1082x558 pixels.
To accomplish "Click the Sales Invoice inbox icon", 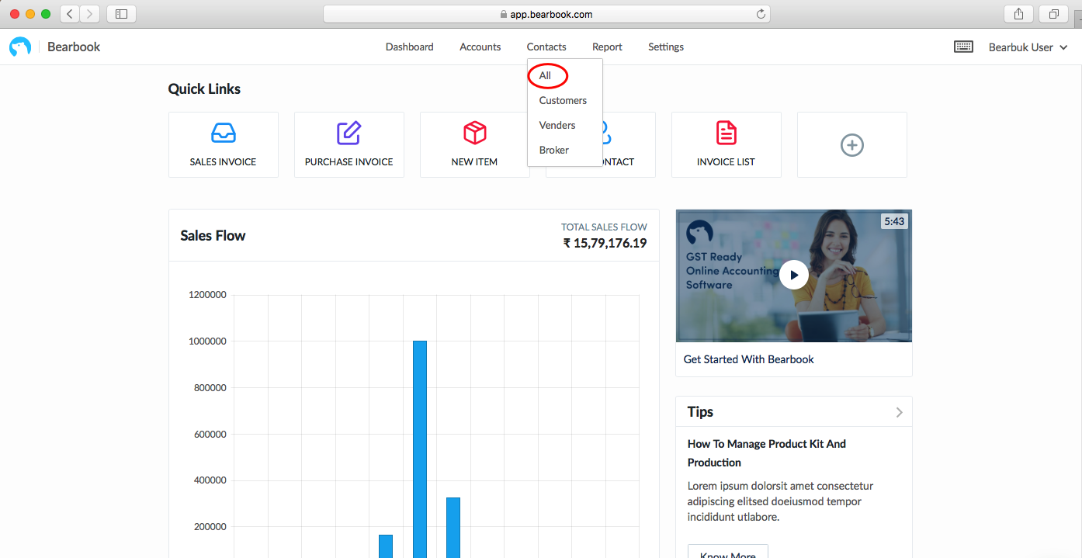I will click(224, 133).
